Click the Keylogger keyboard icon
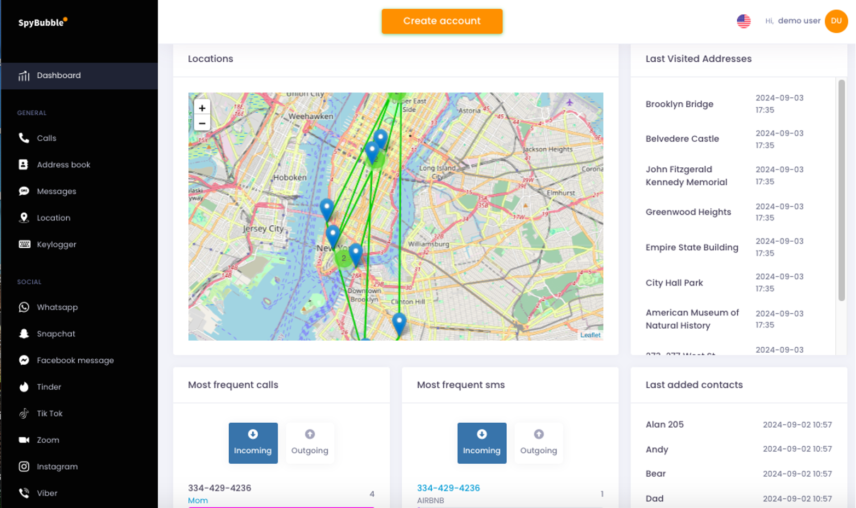 (24, 244)
